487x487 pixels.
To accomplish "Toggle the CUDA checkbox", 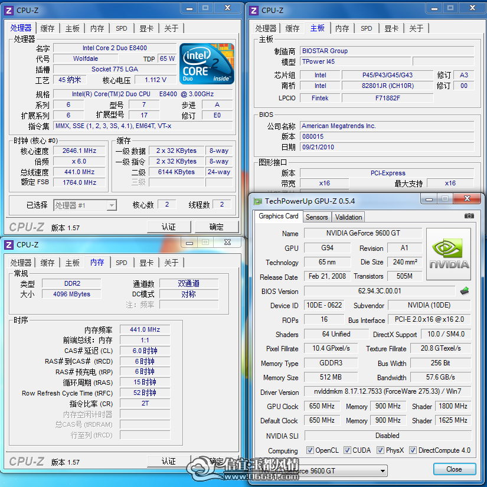I will [347, 450].
